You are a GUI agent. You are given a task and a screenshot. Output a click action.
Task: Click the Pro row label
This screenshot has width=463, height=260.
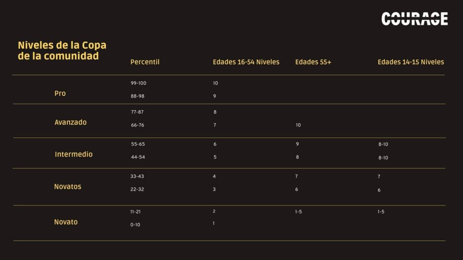(60, 93)
